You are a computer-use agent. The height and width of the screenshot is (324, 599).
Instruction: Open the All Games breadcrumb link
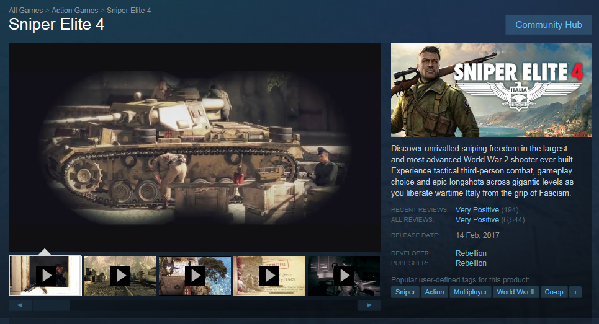[x=25, y=11]
